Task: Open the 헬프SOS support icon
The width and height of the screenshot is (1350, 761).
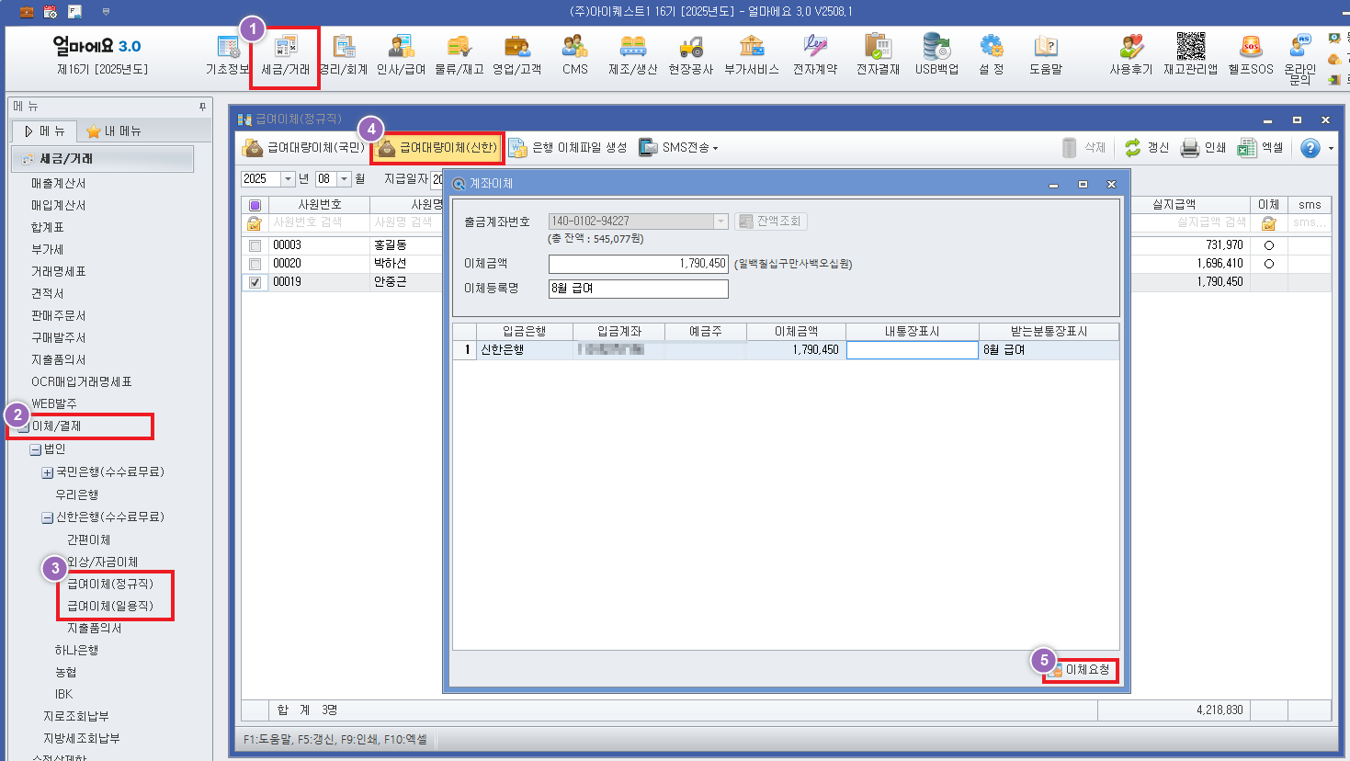Action: tap(1250, 54)
